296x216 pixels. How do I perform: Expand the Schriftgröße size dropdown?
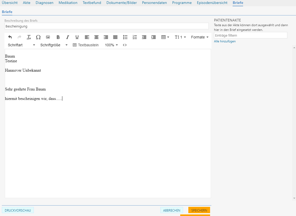[x=54, y=45]
